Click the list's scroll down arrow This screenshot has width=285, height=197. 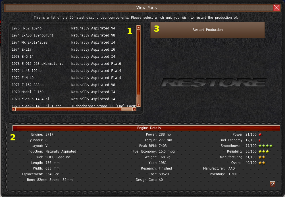(x=139, y=105)
